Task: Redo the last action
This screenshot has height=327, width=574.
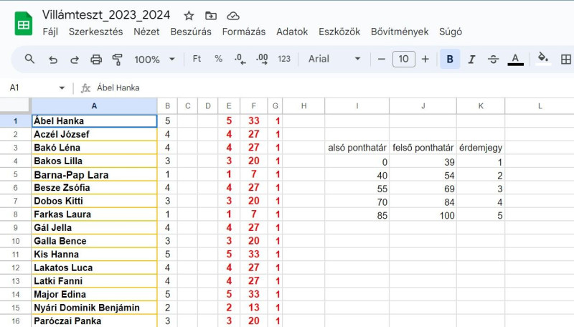Action: [x=75, y=60]
